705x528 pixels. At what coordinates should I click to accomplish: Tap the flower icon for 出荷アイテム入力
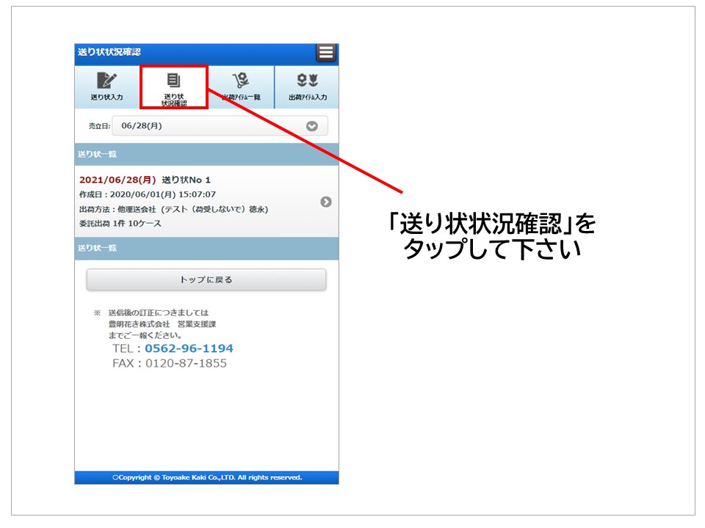(307, 81)
